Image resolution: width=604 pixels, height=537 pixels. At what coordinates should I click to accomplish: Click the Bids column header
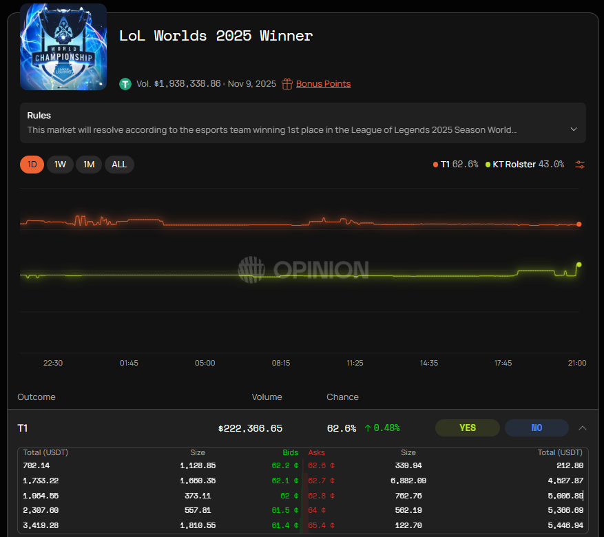291,452
